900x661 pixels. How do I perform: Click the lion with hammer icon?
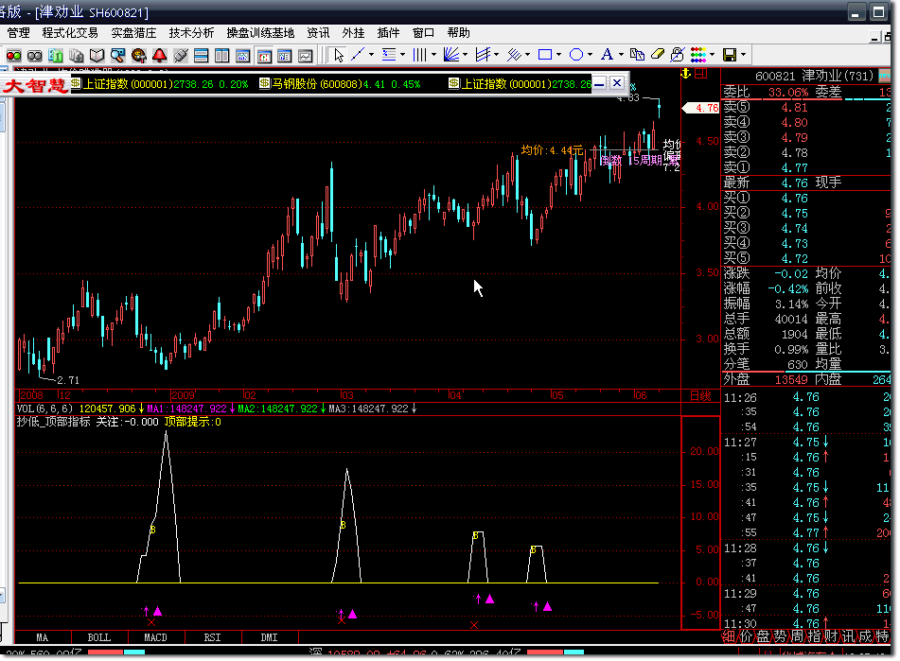(x=138, y=55)
